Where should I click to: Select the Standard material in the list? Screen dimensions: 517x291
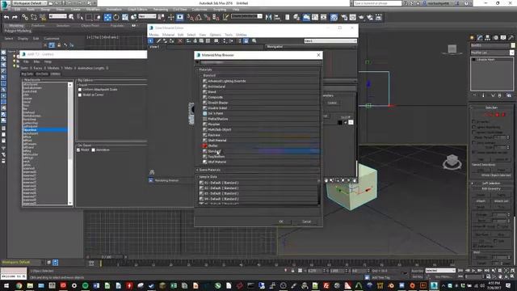[x=260, y=151]
